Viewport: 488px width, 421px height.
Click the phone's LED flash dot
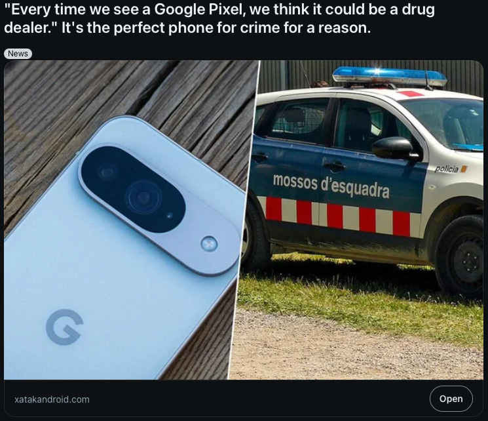tap(209, 243)
